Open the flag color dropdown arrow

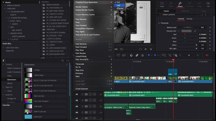(152, 55)
